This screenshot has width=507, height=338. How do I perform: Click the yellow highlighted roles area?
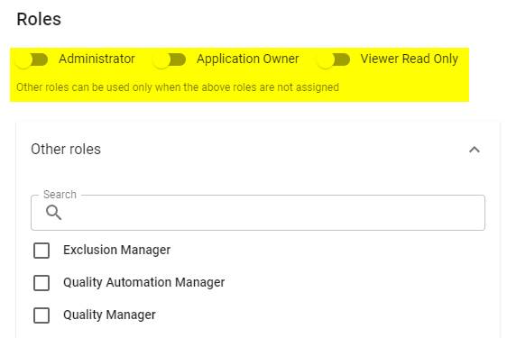(x=240, y=75)
